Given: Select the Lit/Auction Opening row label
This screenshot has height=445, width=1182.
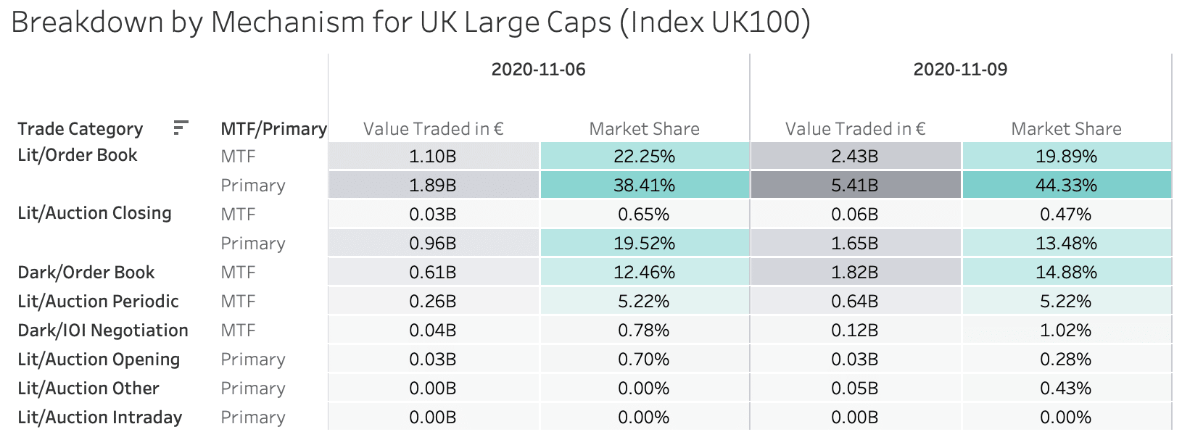Looking at the screenshot, I should click(x=99, y=359).
